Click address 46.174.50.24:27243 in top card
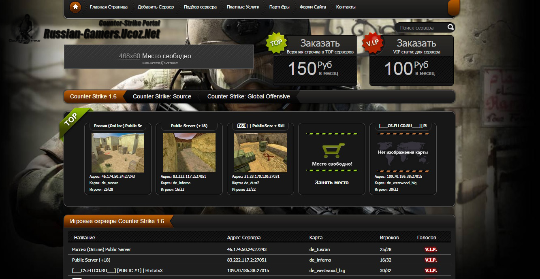 [x=112, y=177]
